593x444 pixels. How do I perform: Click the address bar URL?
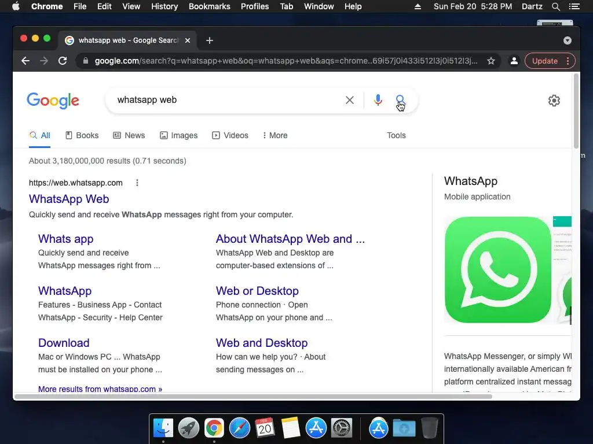286,61
